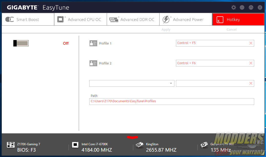Open the Advanced DDR OC tab
266x157 pixels.
pos(133,19)
